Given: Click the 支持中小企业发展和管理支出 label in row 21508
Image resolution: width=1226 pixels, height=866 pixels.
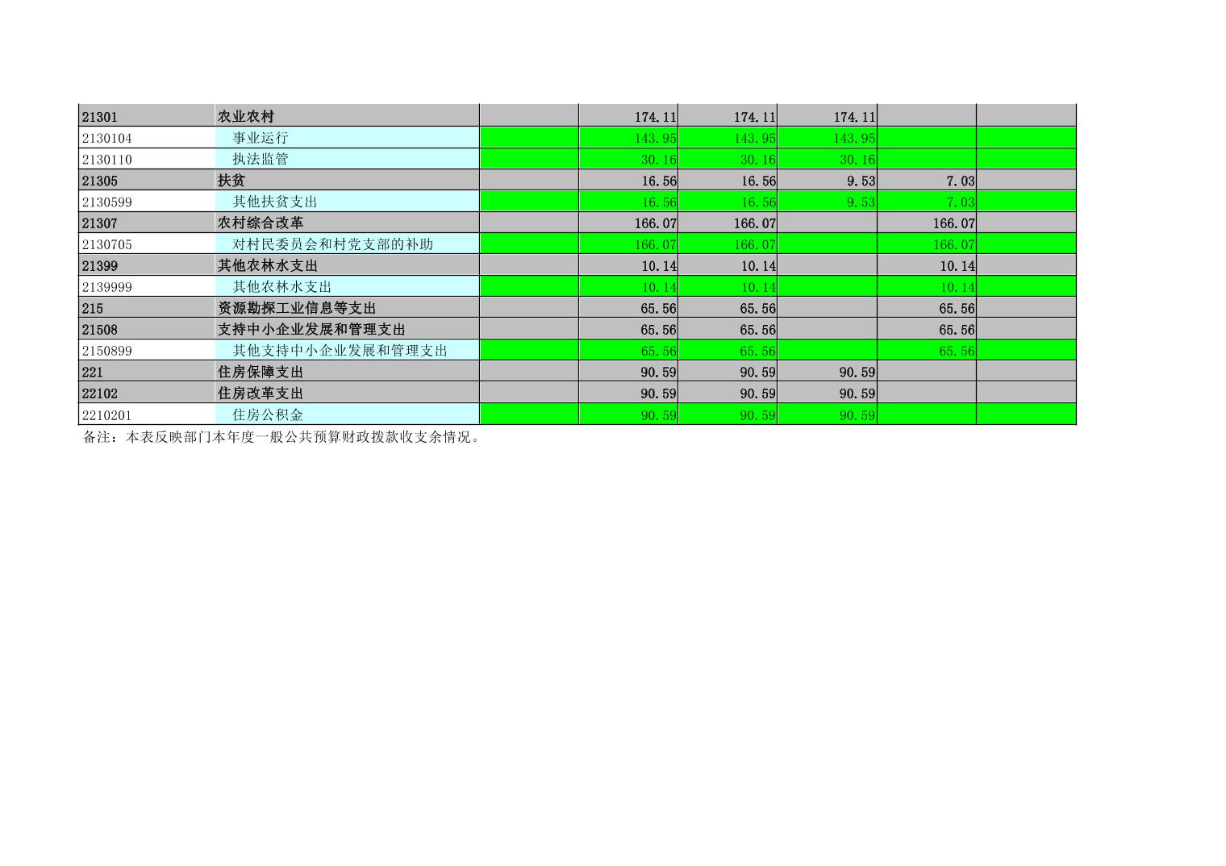Looking at the screenshot, I should point(311,329).
